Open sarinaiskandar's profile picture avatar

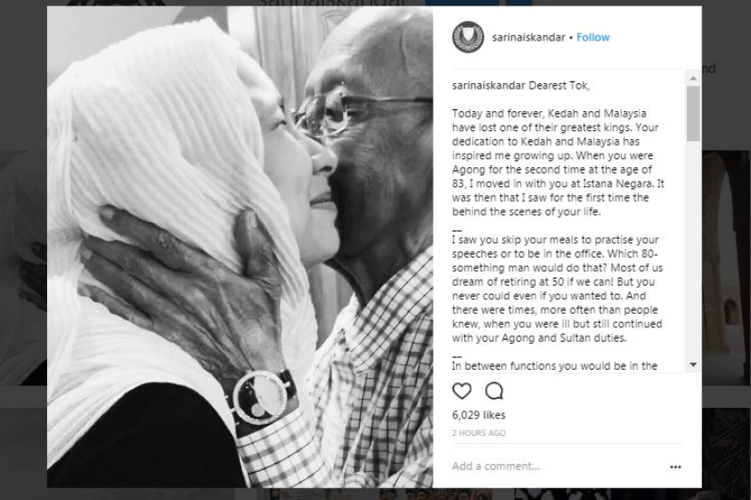pyautogui.click(x=468, y=37)
